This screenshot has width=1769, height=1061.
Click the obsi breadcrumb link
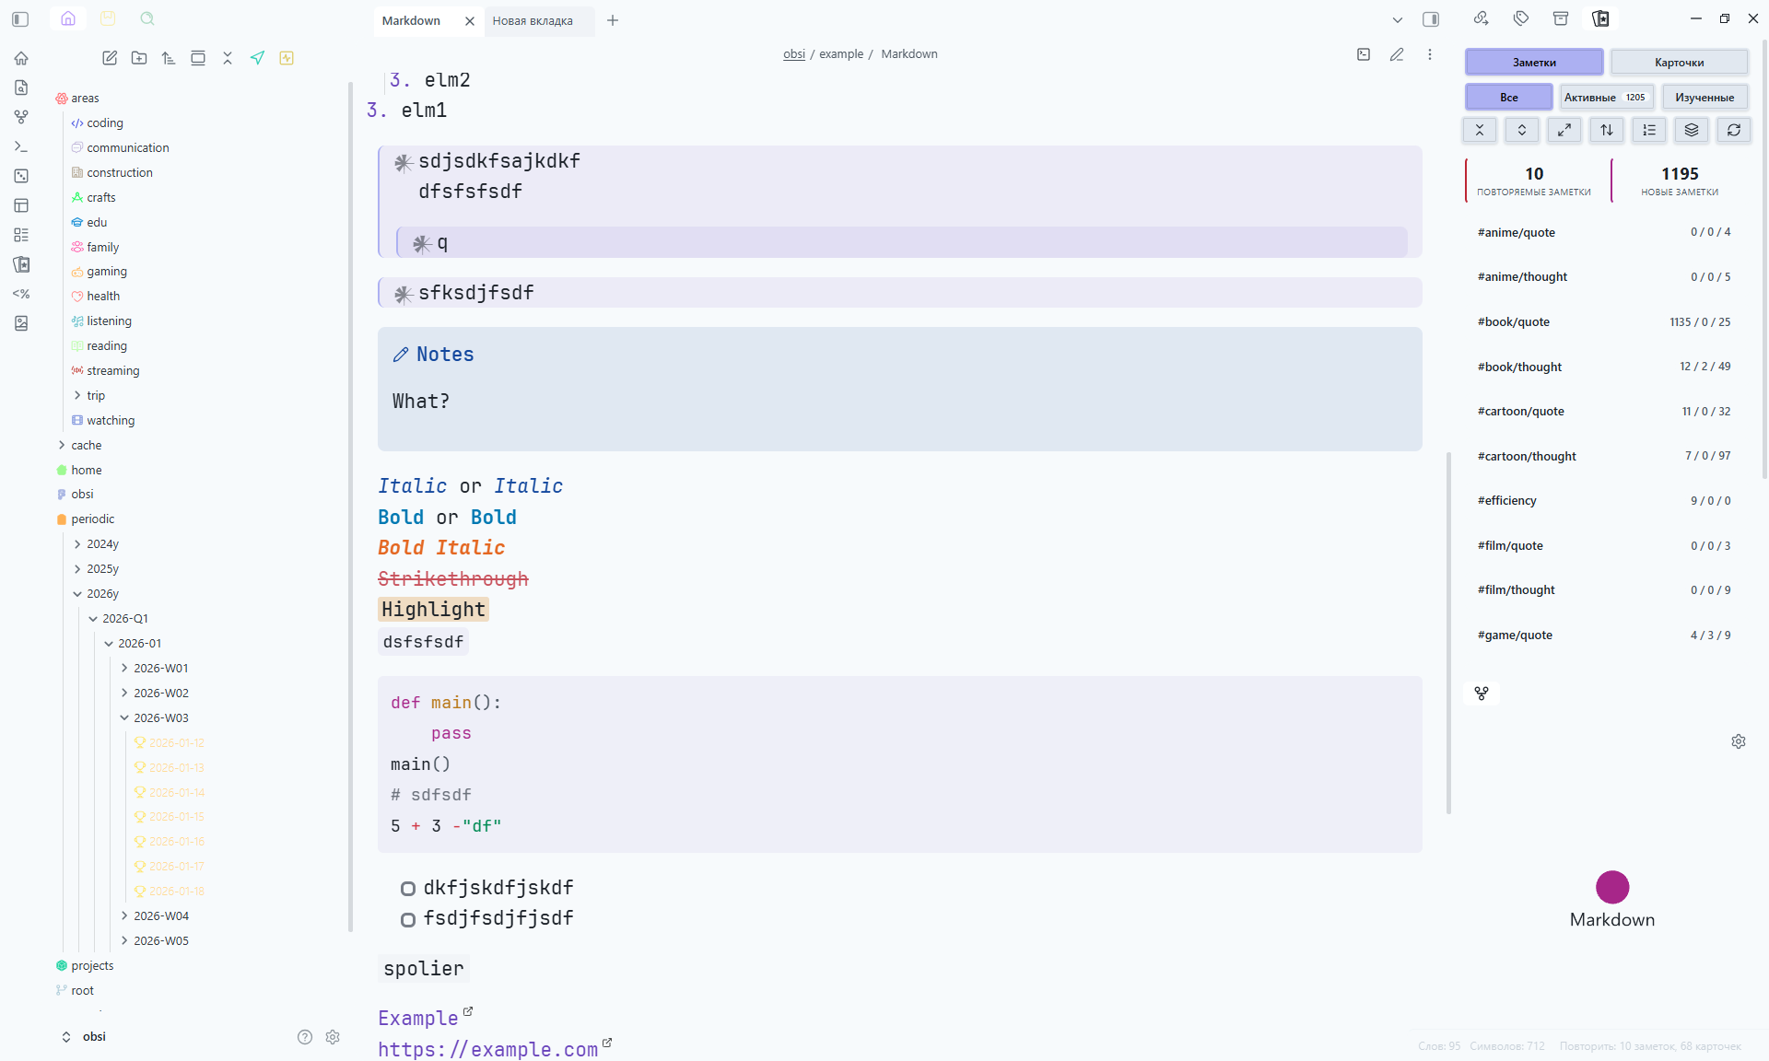[x=794, y=54]
